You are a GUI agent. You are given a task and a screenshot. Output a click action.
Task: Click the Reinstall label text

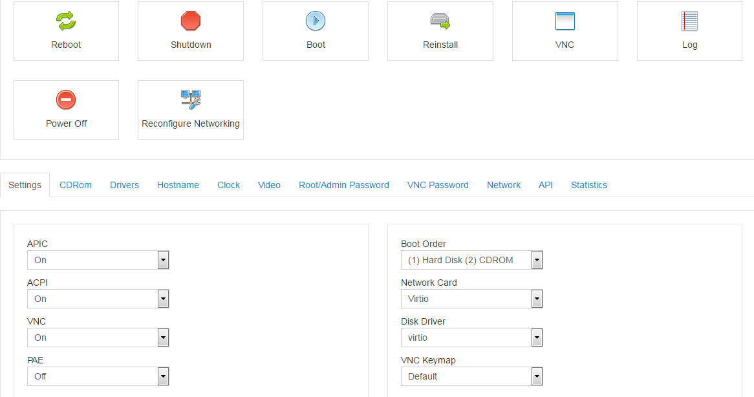tap(440, 45)
